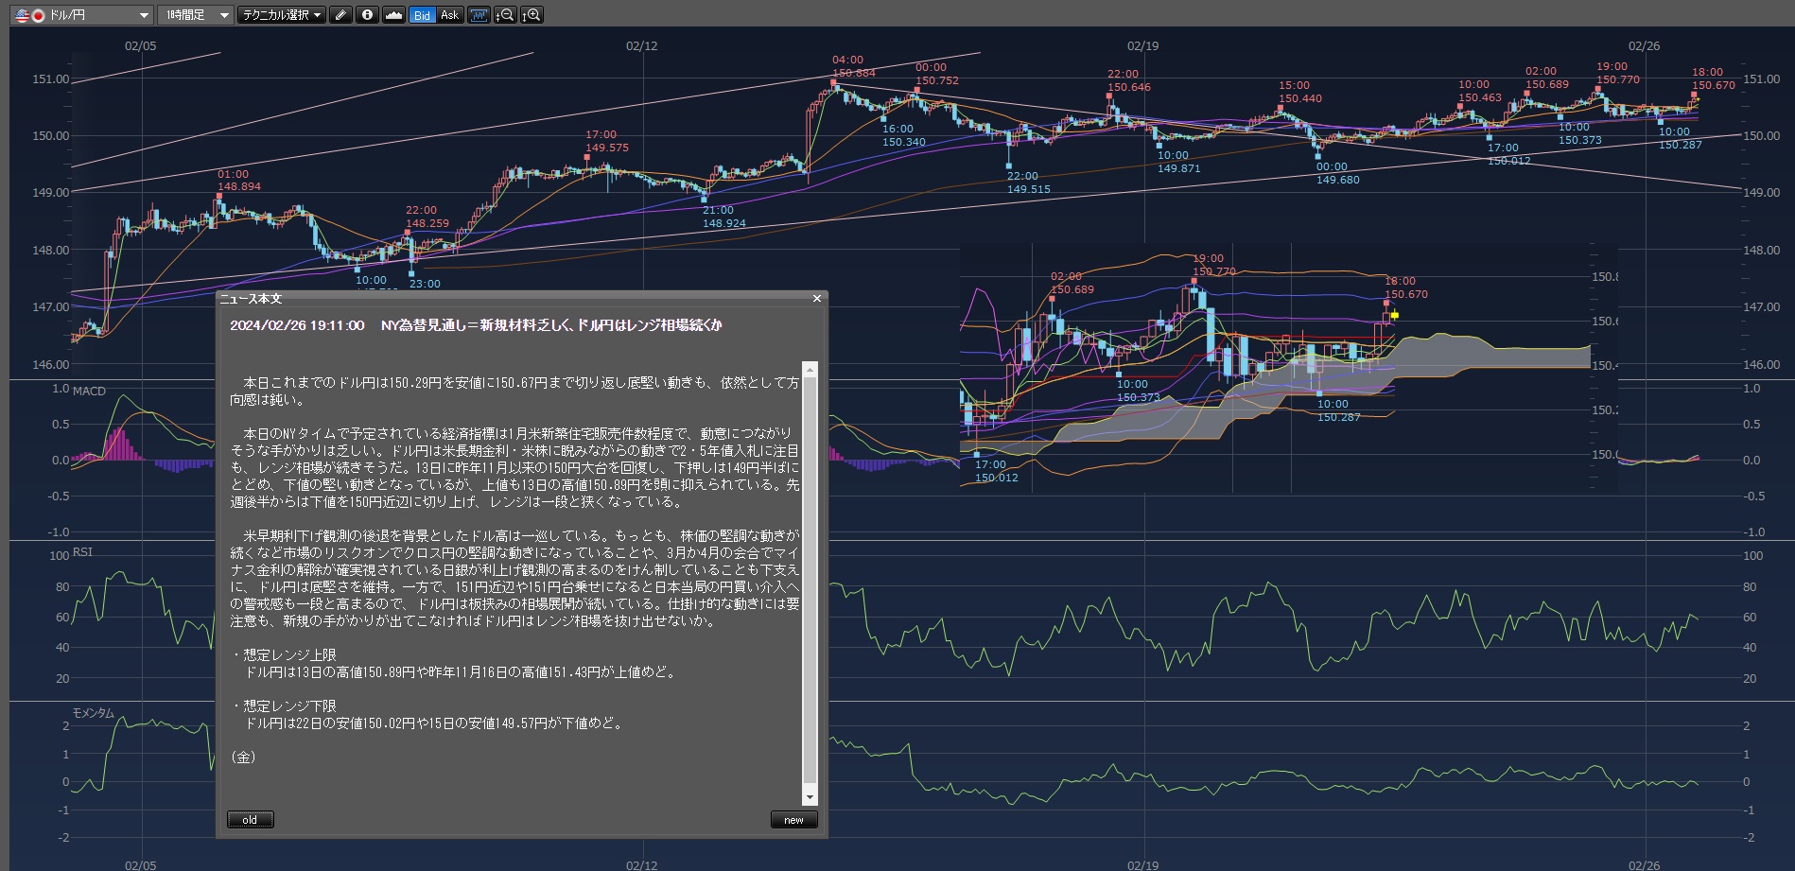This screenshot has height=871, width=1795.
Task: Select the pencil drawing tool
Action: (340, 15)
